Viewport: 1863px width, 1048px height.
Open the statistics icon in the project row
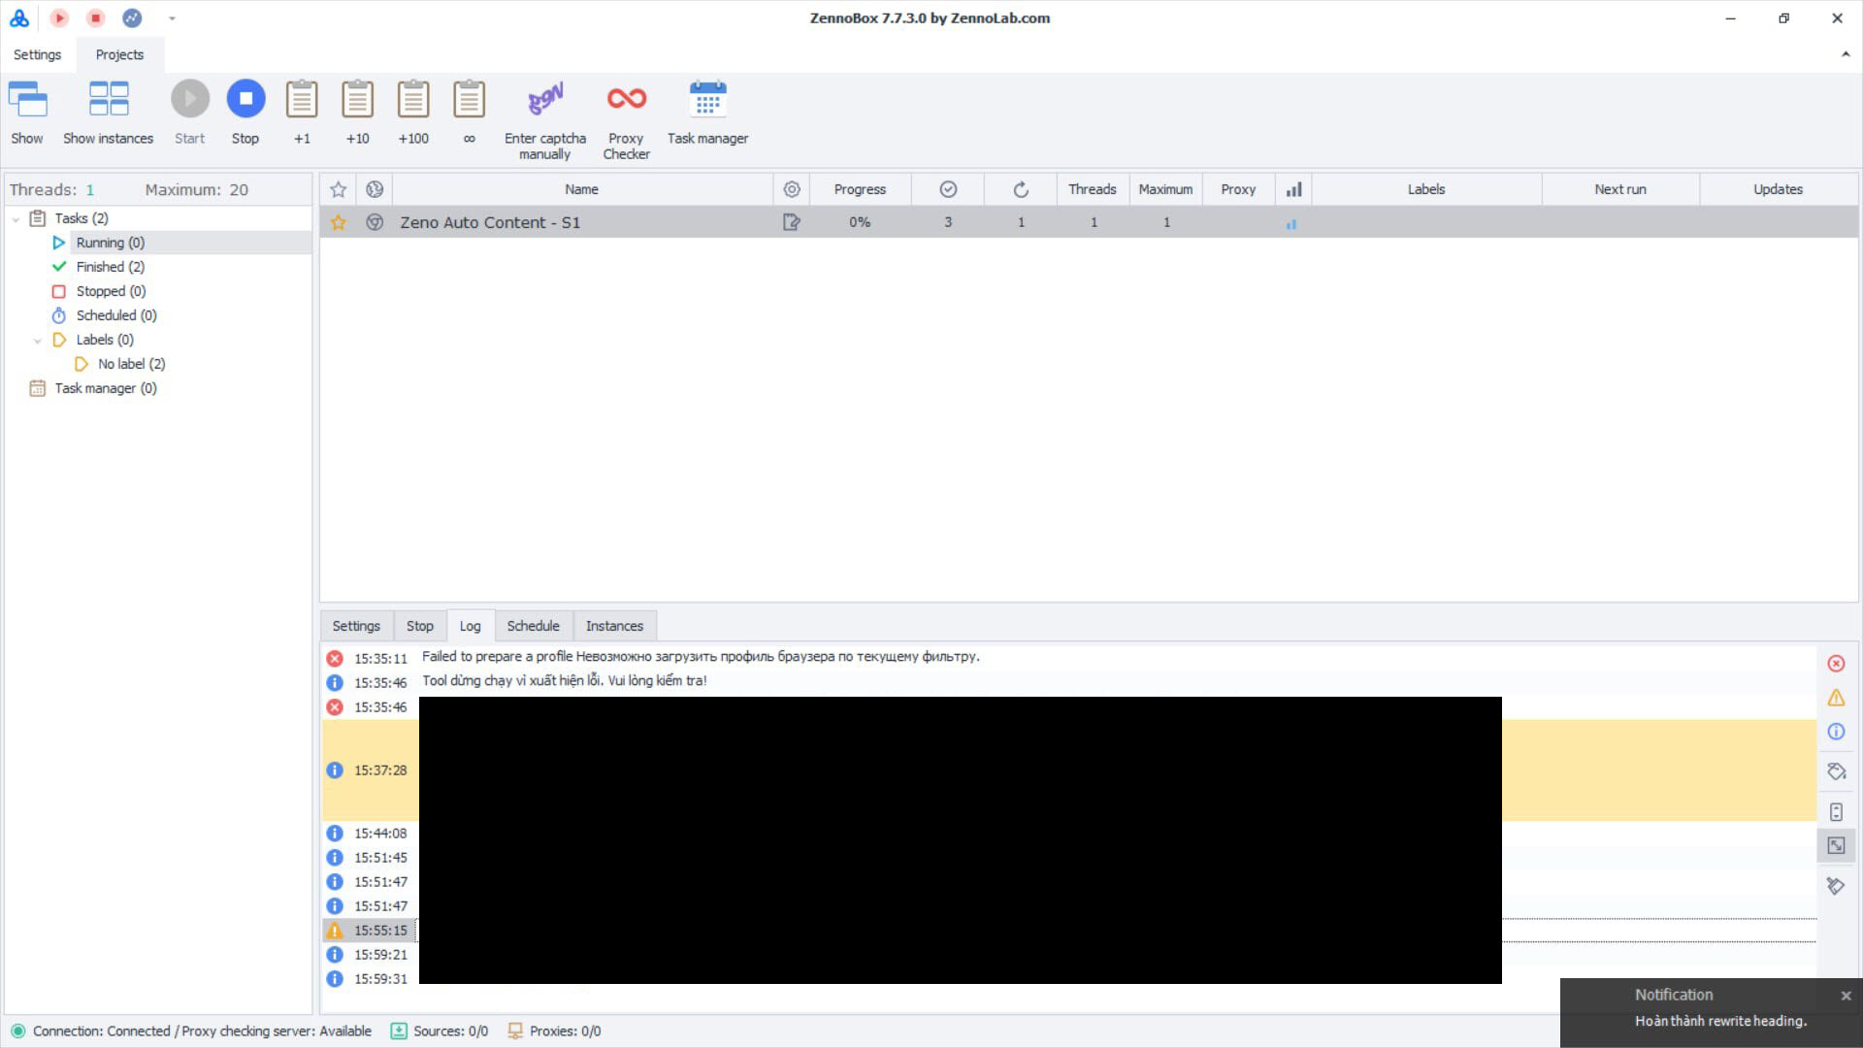(1291, 223)
